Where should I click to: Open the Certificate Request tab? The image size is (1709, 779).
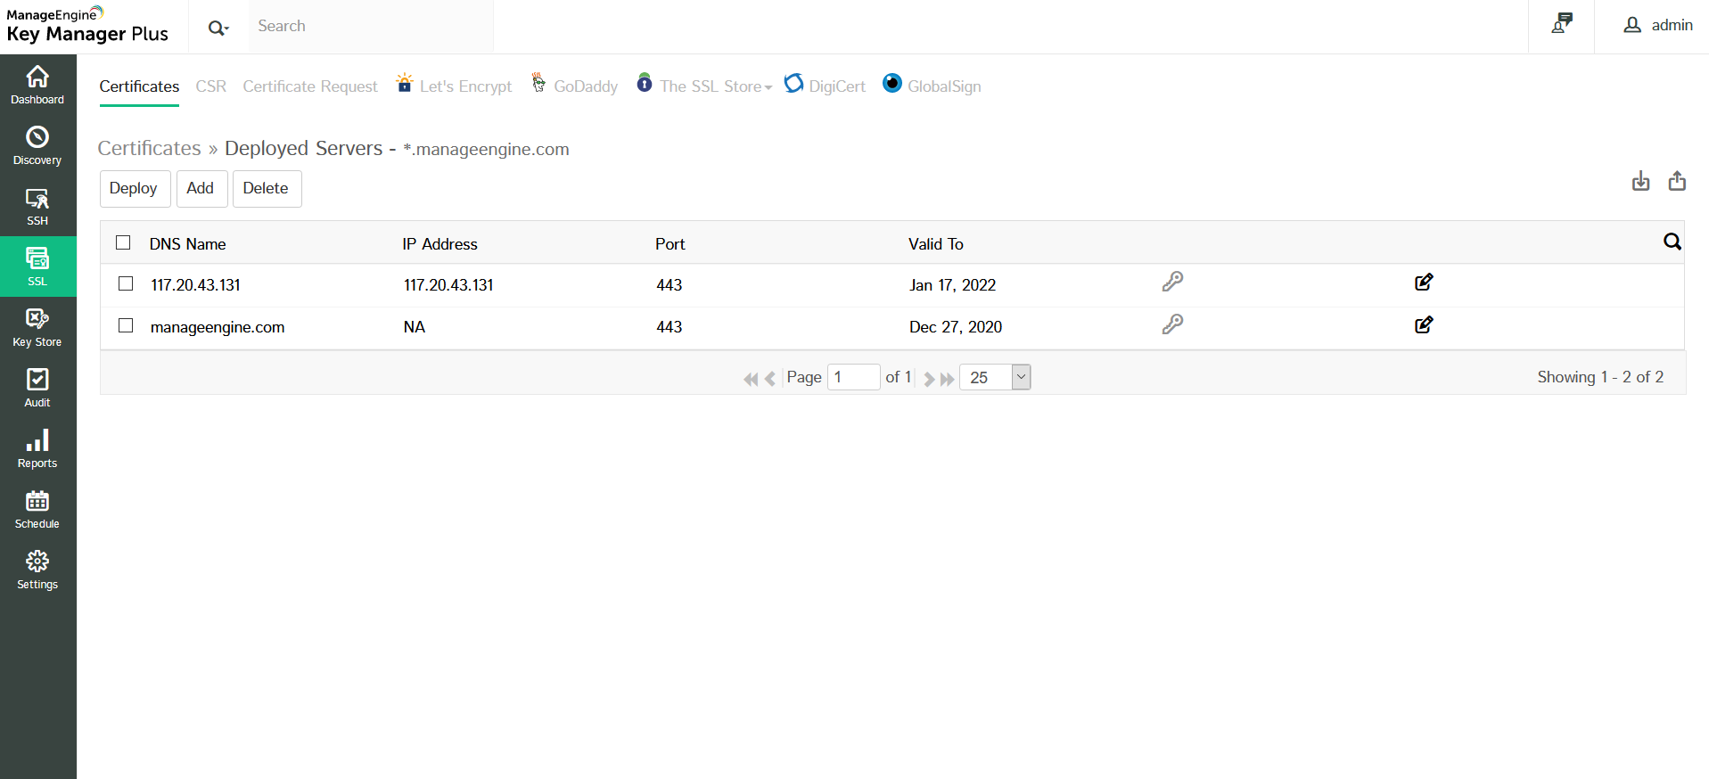310,86
